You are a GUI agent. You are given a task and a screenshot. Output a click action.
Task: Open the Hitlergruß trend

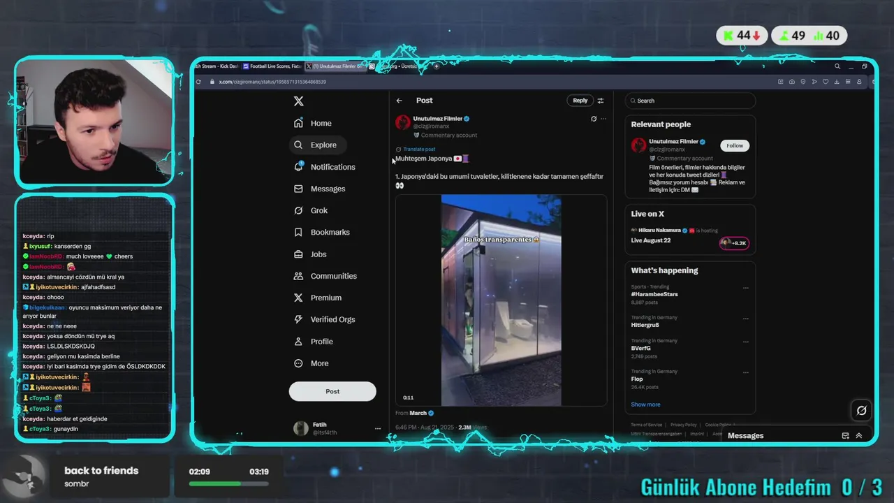(645, 325)
